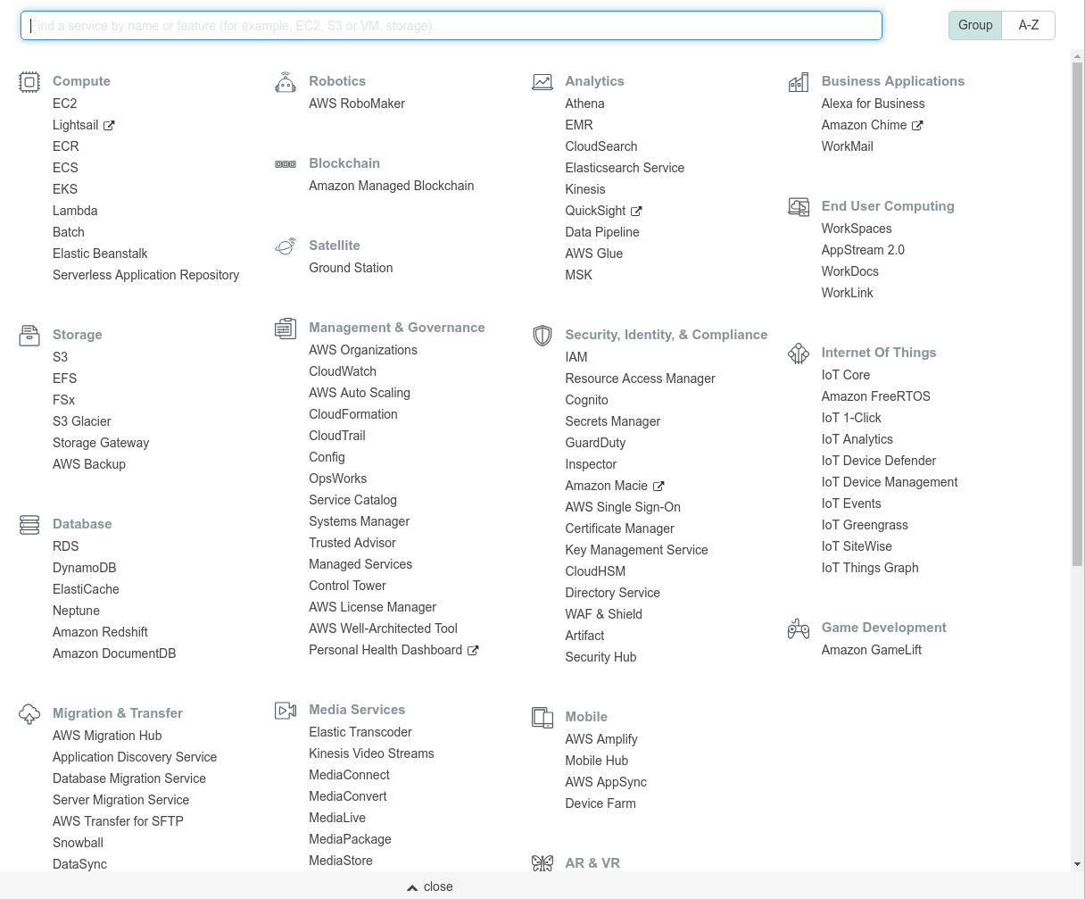1085x899 pixels.
Task: Open Elasticsearch Service
Action: (625, 168)
